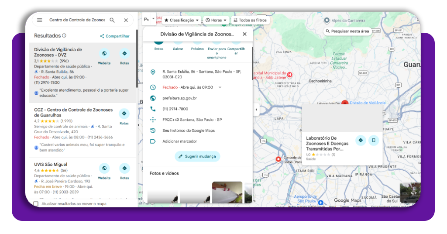447x234 pixels.
Task: Click the Aeroporto de São Paulo map icon
Action: point(321,203)
